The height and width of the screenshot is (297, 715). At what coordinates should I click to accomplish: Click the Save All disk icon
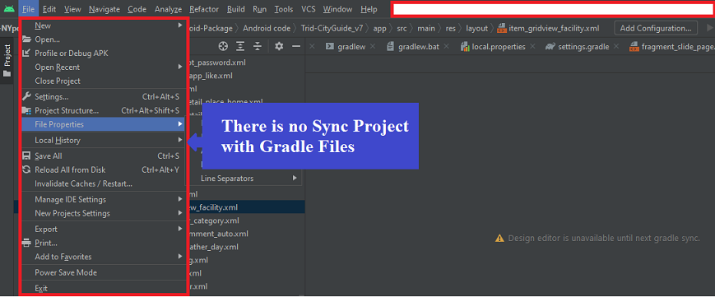[27, 156]
